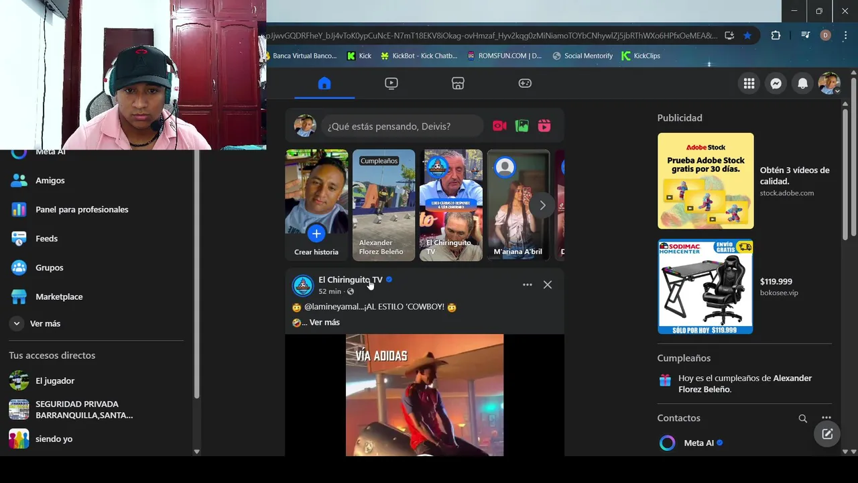Open the notifications bell
This screenshot has height=483, width=858.
pyautogui.click(x=802, y=84)
